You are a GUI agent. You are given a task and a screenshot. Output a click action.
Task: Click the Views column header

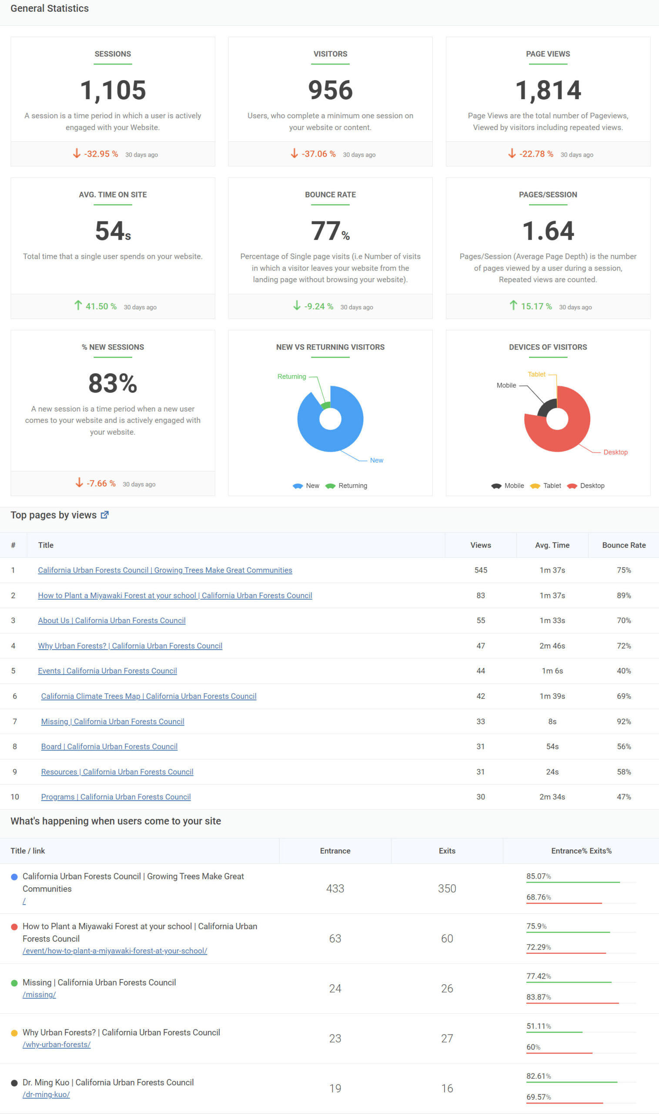[x=481, y=545]
